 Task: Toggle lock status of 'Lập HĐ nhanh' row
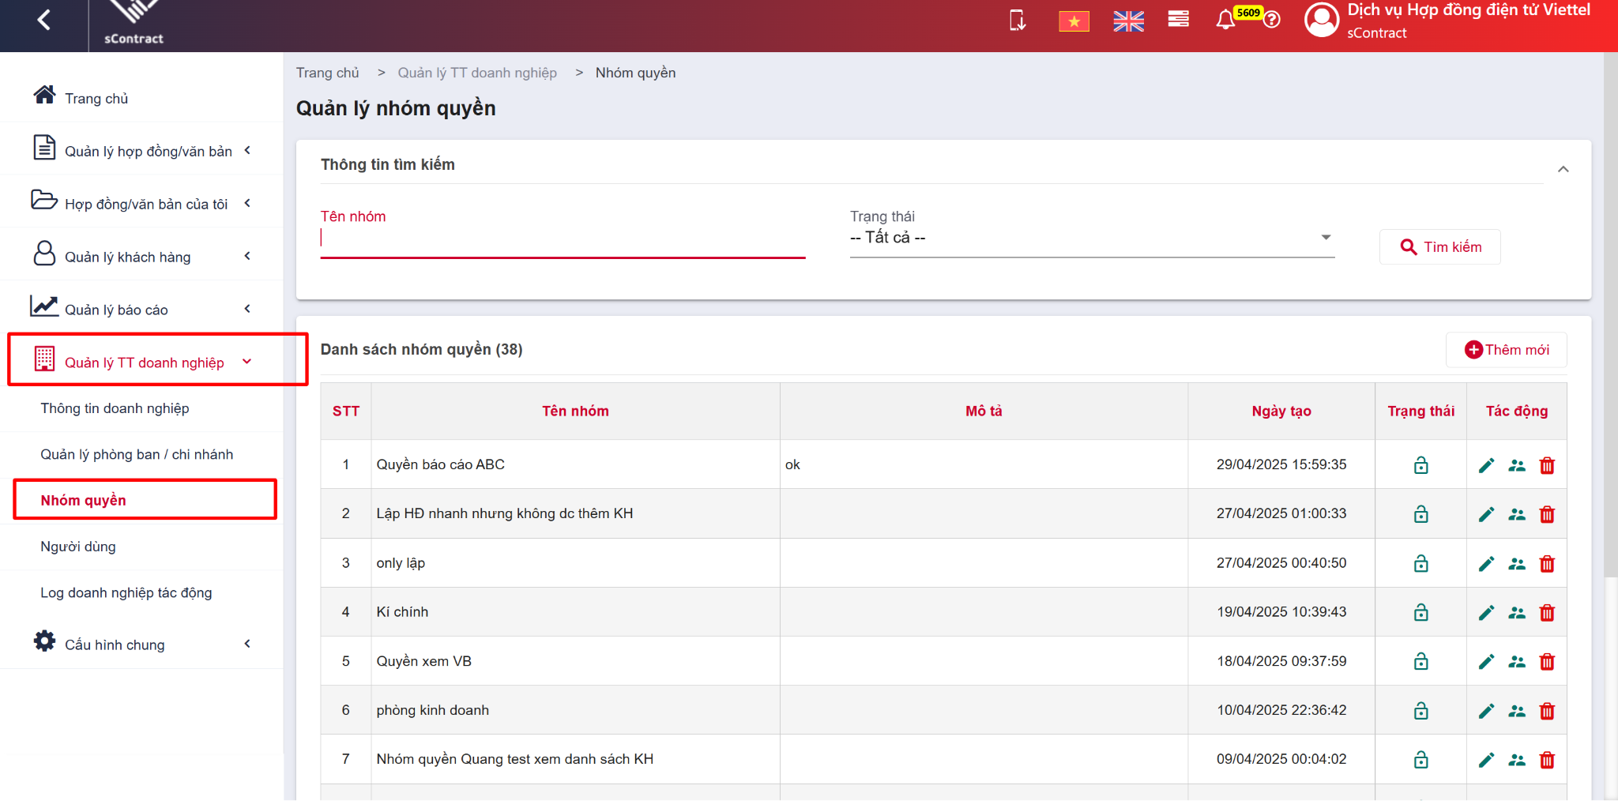[1420, 514]
